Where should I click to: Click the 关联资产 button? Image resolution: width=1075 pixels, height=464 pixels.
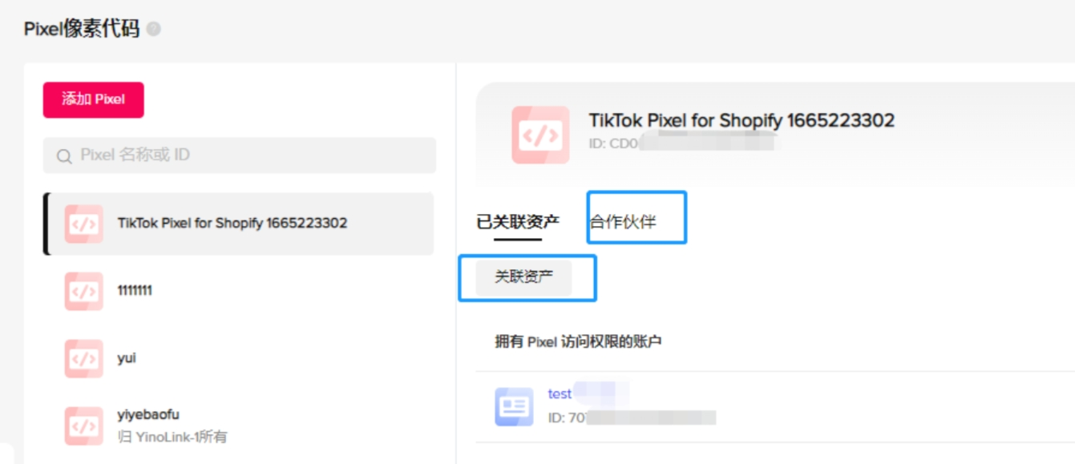coord(523,277)
